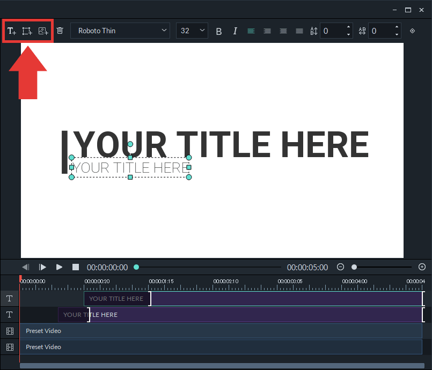The height and width of the screenshot is (370, 432).
Task: Toggle Bold formatting
Action: coord(219,31)
